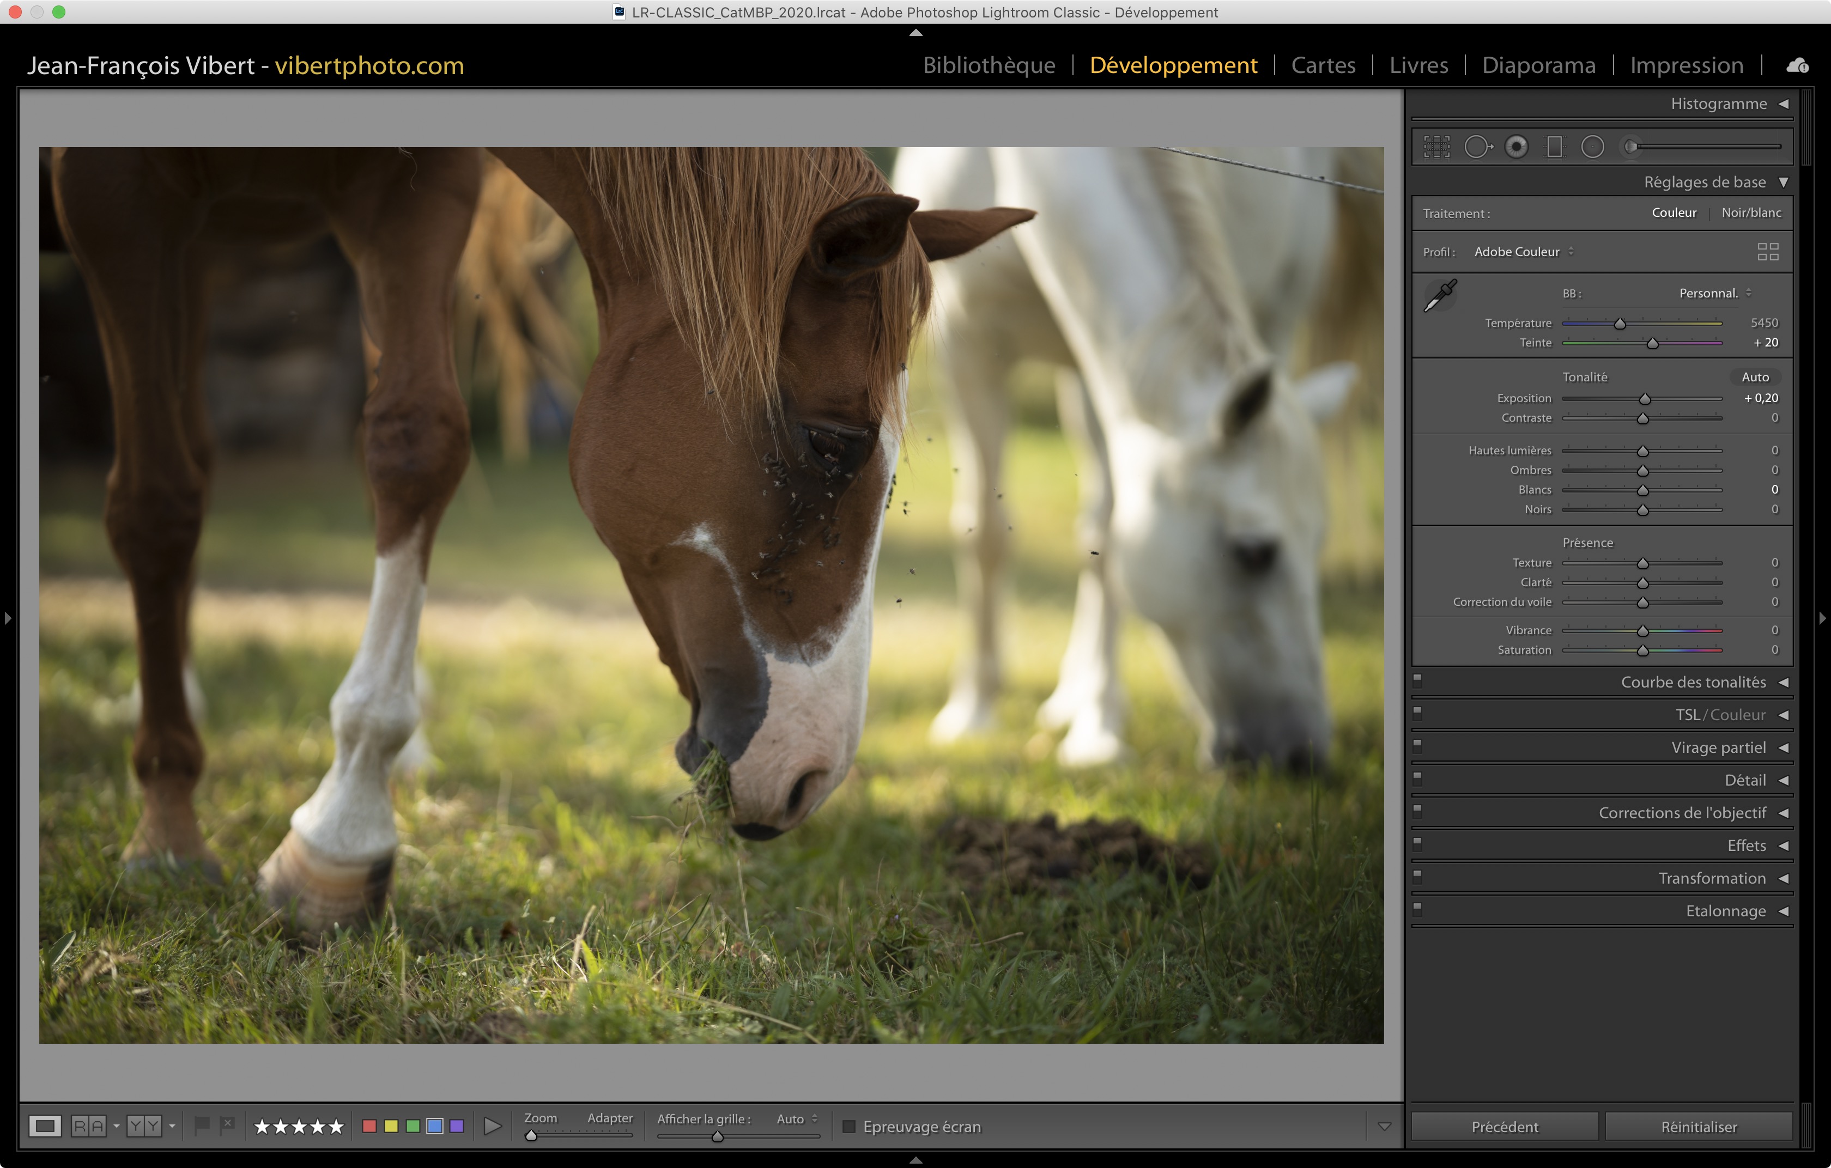The height and width of the screenshot is (1168, 1831).
Task: Choose the red eye correction tool
Action: tap(1516, 147)
